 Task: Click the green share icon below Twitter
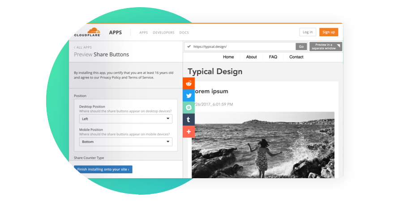coord(189,108)
